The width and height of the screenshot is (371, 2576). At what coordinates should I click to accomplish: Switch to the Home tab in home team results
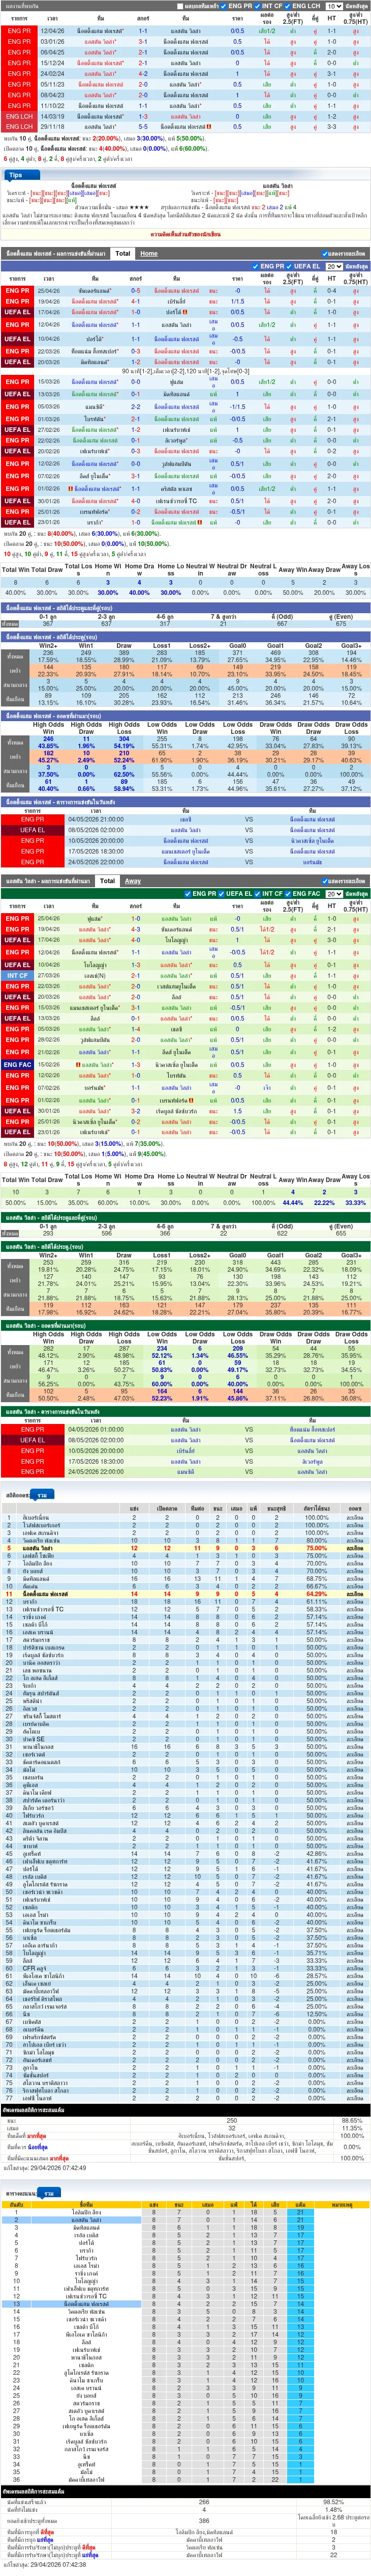pyautogui.click(x=148, y=254)
